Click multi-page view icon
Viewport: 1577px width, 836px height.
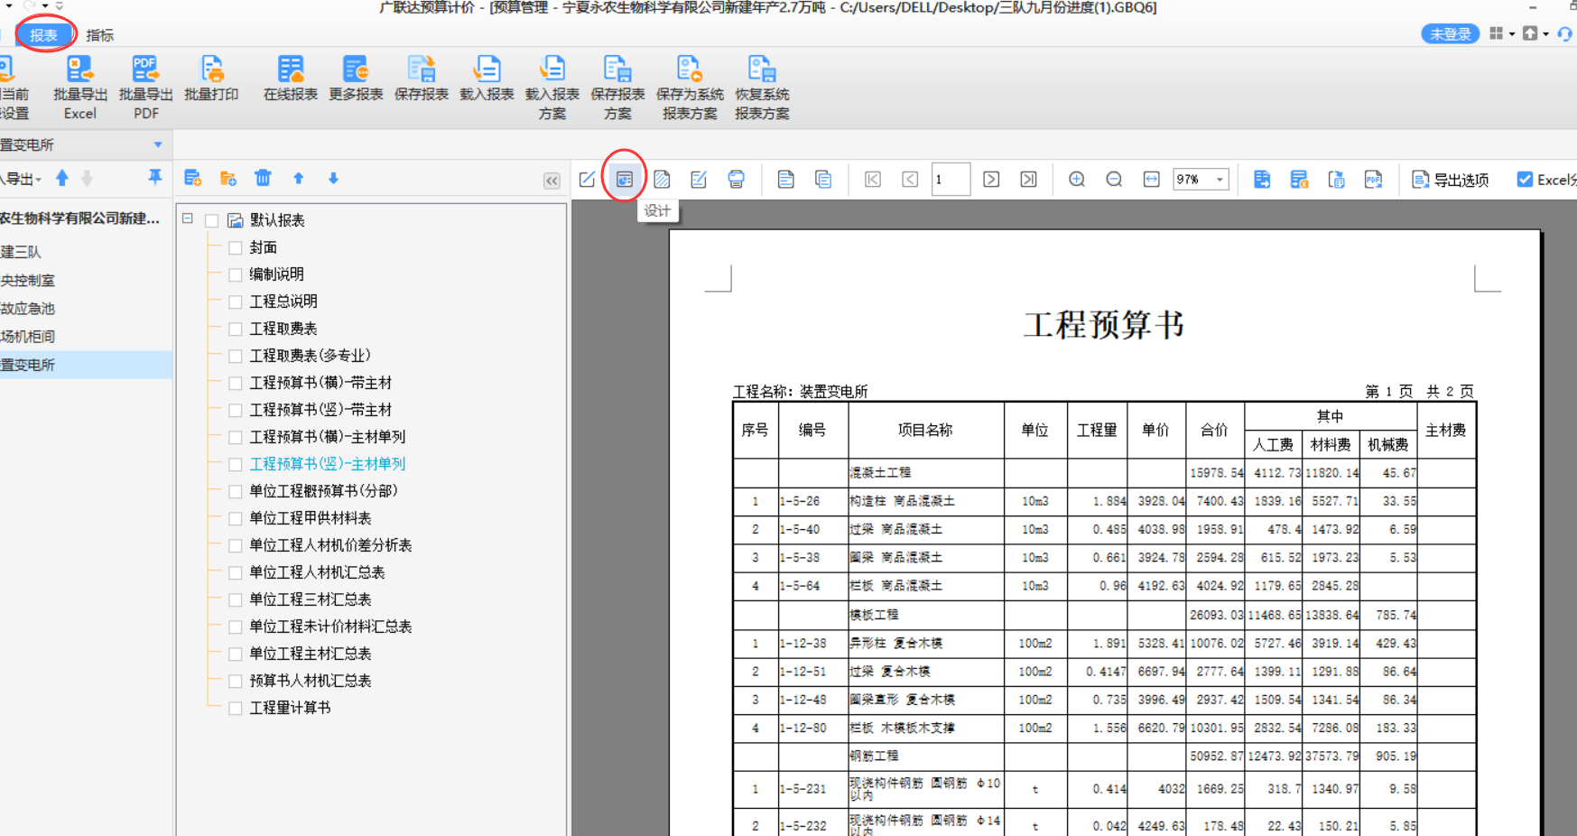click(823, 179)
